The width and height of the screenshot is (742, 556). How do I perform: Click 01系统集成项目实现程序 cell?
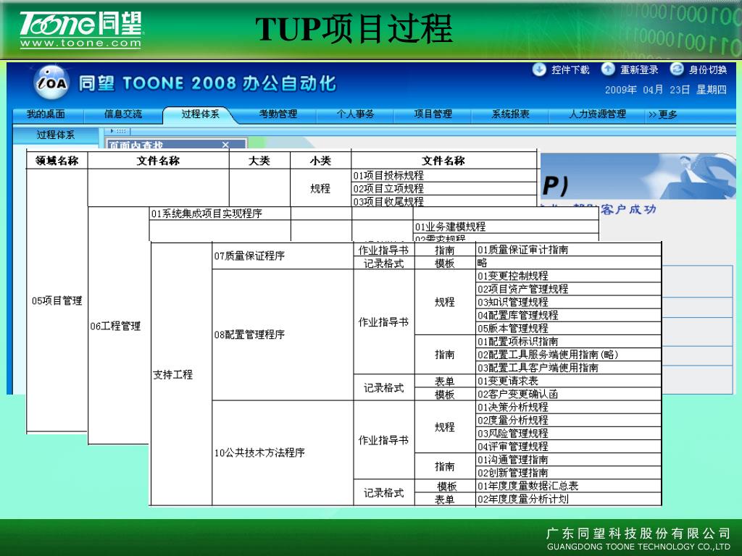point(220,214)
